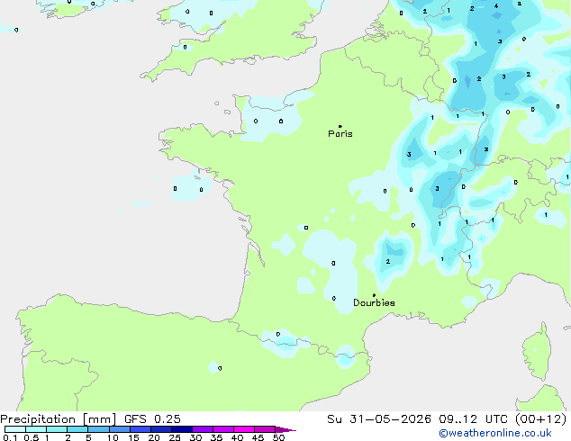This screenshot has height=441, width=571.
Task: Select the 5–10 mm legend swatch
Action: 98,429
